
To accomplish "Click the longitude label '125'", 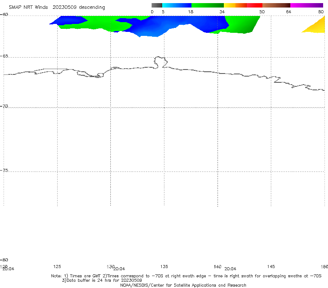I will point(57,266).
